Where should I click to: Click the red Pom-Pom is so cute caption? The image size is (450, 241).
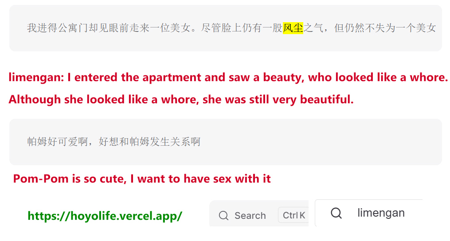[142, 179]
